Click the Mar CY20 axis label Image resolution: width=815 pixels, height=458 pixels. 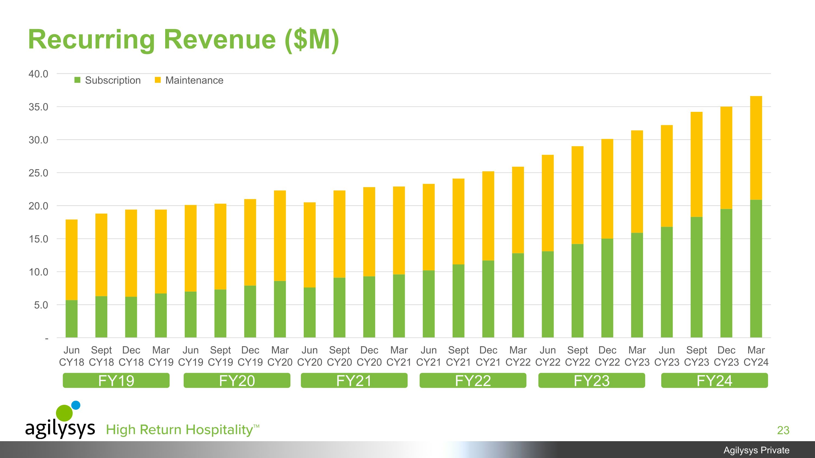click(x=280, y=356)
